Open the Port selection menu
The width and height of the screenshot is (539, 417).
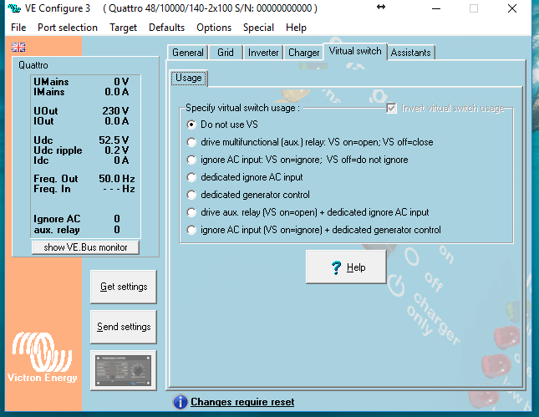68,28
